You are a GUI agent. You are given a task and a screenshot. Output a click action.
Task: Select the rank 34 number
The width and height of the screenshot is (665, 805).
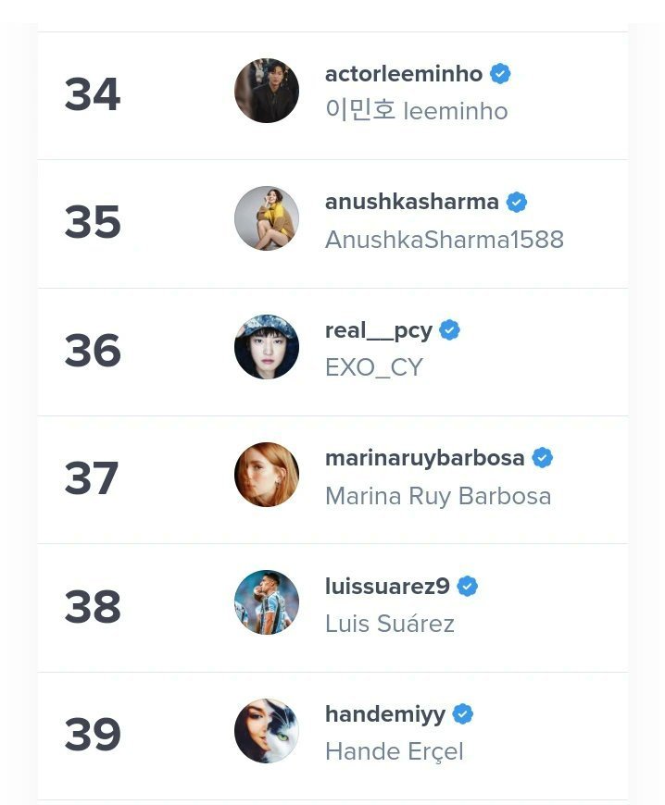pyautogui.click(x=93, y=94)
